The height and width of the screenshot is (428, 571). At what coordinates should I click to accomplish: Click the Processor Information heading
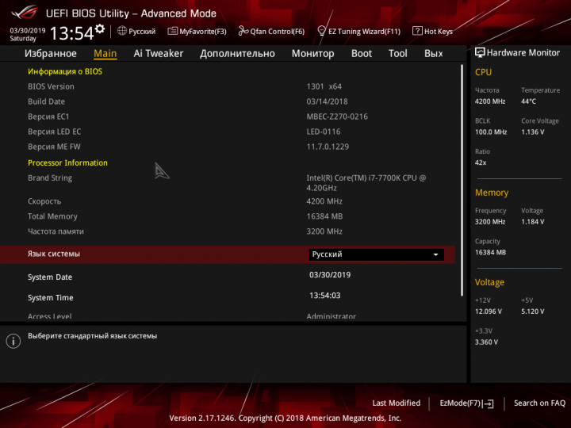(67, 162)
